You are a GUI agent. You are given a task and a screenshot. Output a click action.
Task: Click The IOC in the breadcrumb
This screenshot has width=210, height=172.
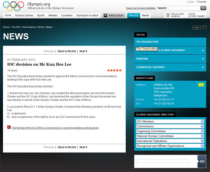tap(16, 27)
